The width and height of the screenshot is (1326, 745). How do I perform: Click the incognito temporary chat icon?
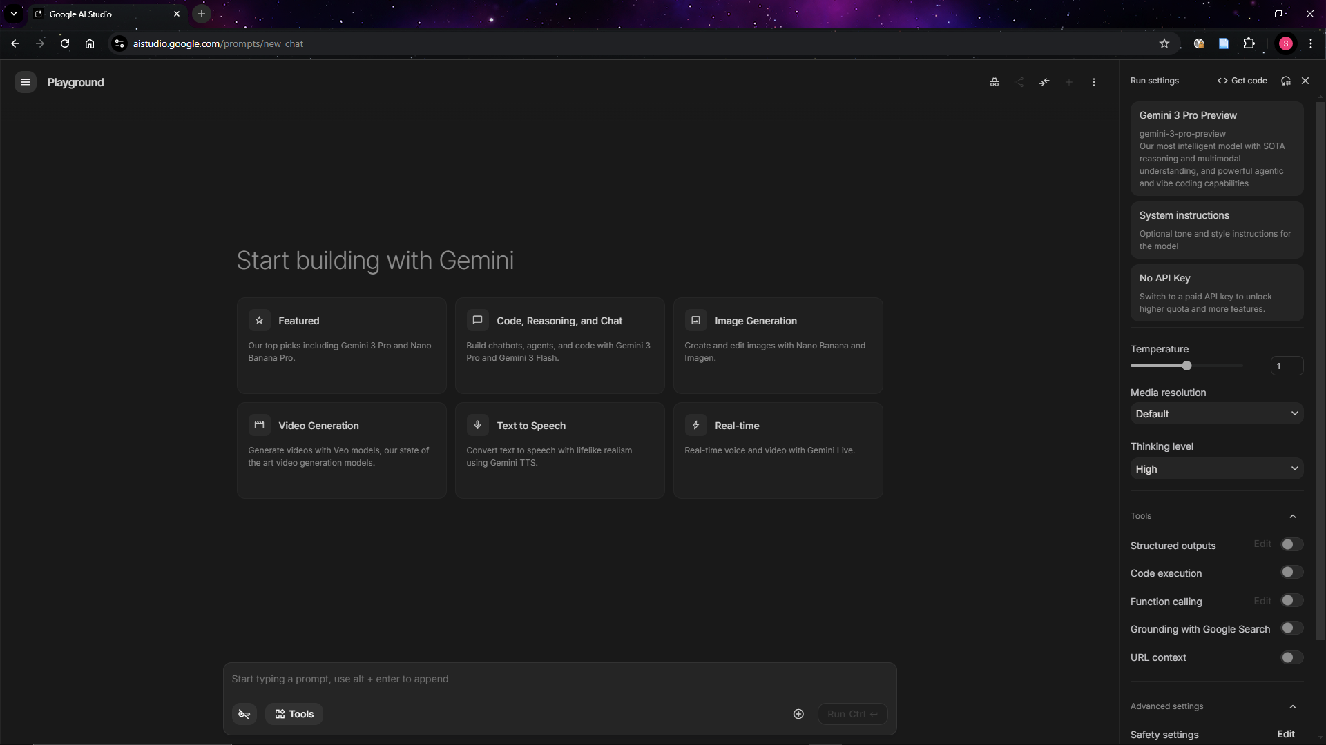[x=995, y=82]
